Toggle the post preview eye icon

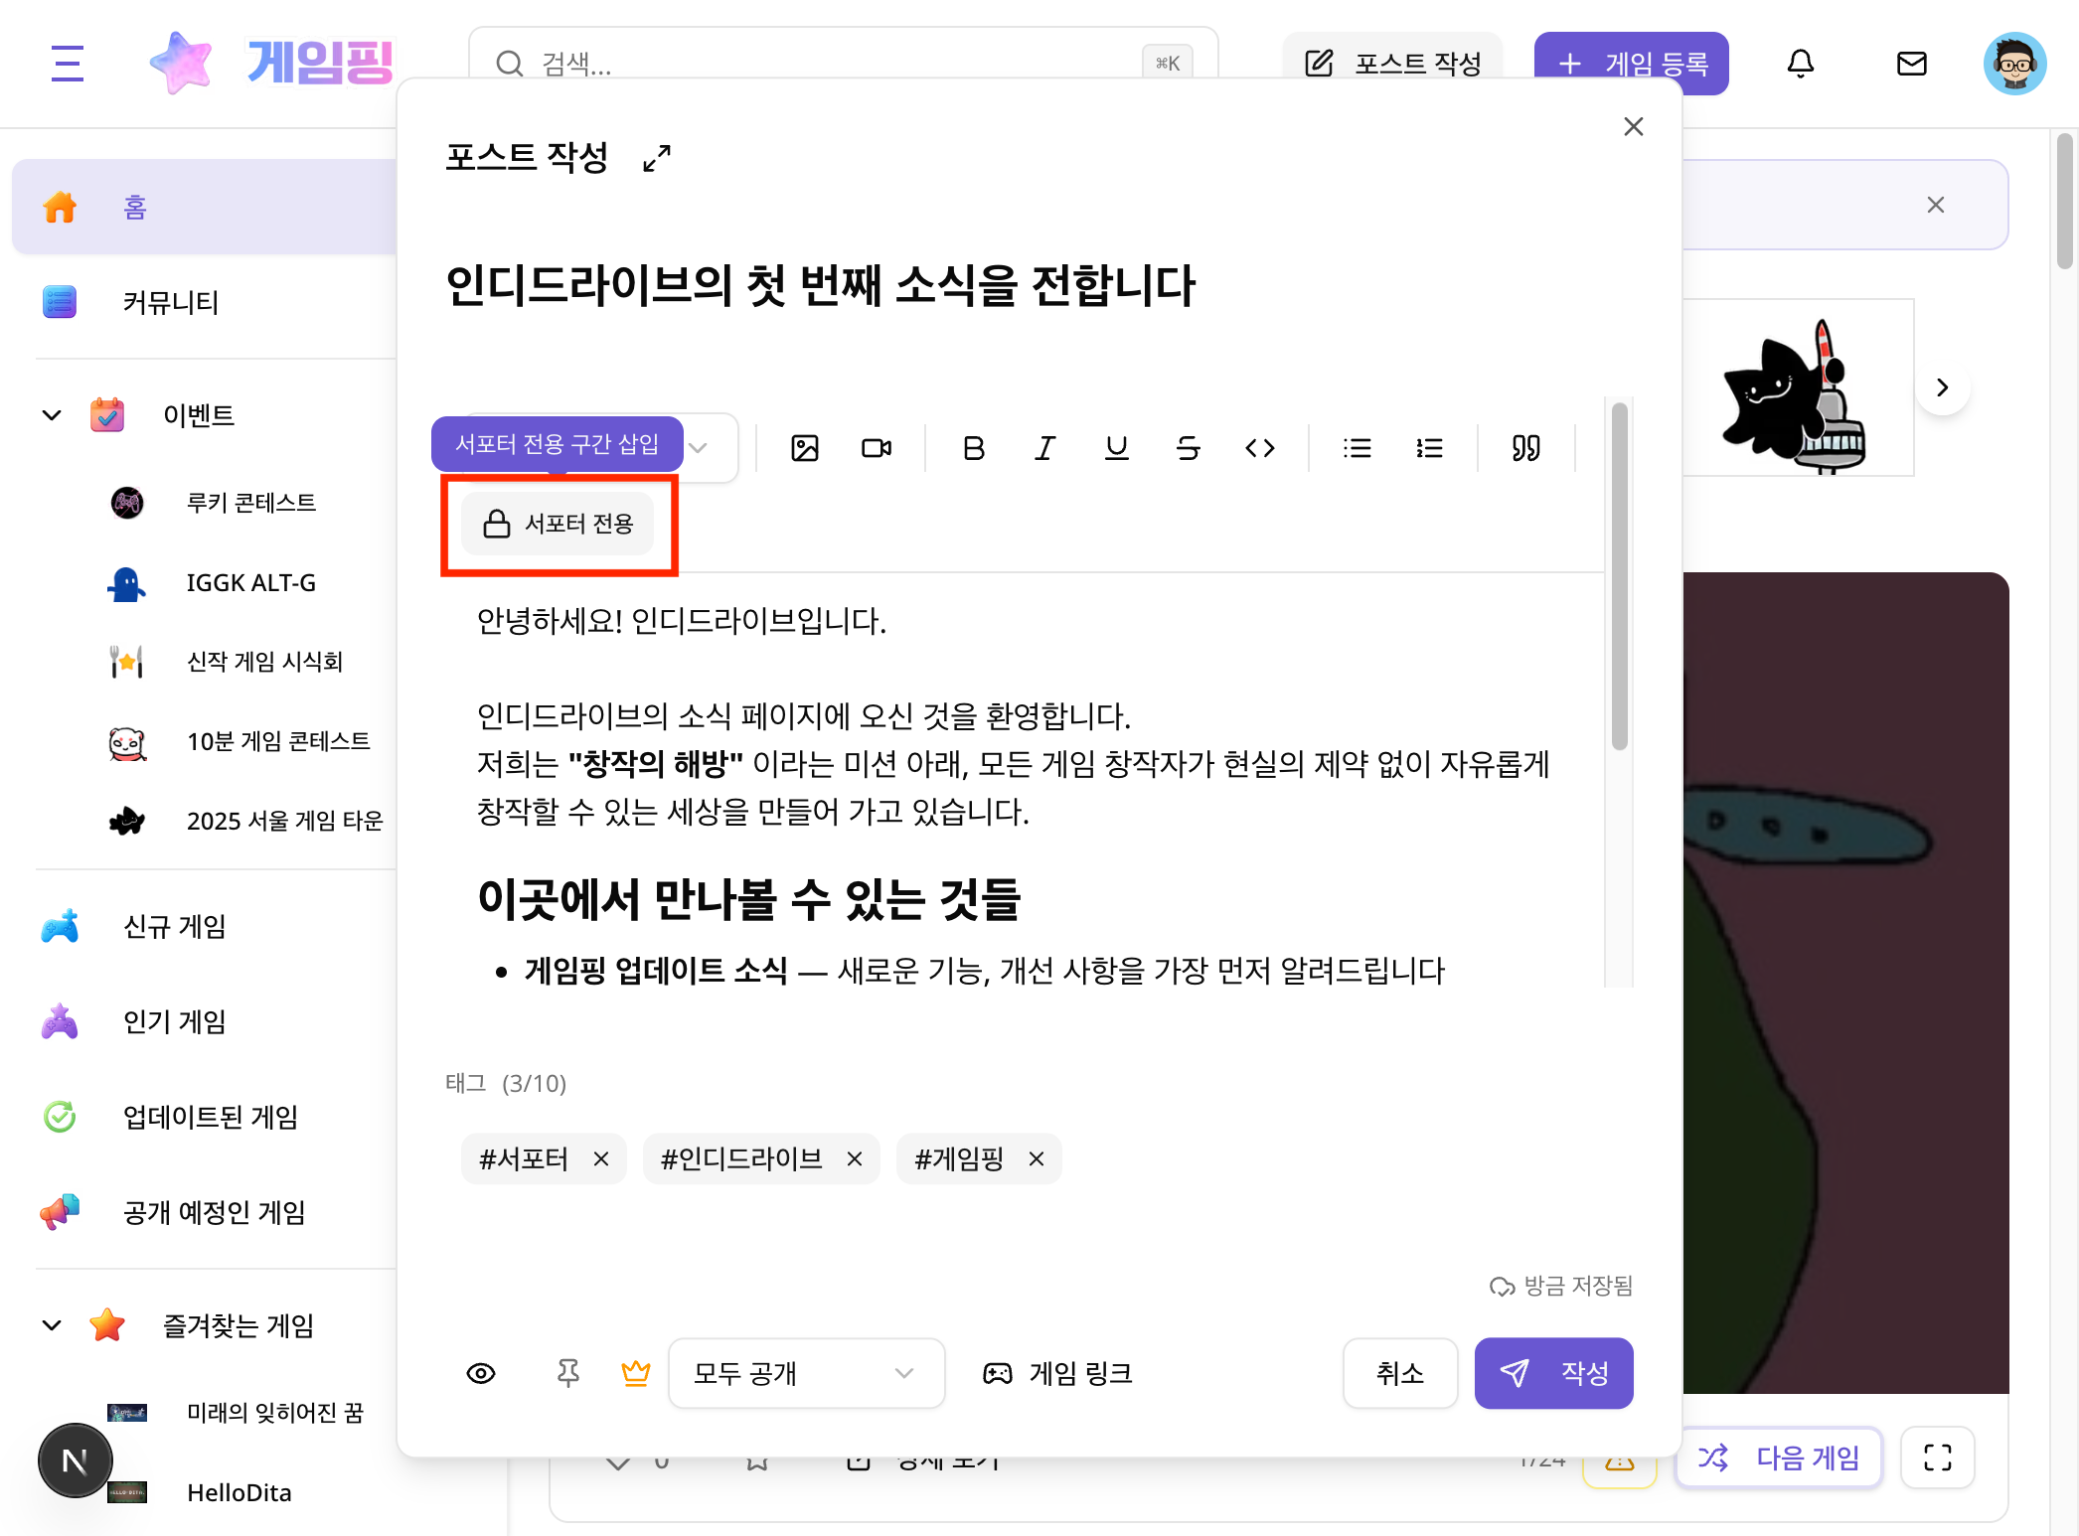481,1373
